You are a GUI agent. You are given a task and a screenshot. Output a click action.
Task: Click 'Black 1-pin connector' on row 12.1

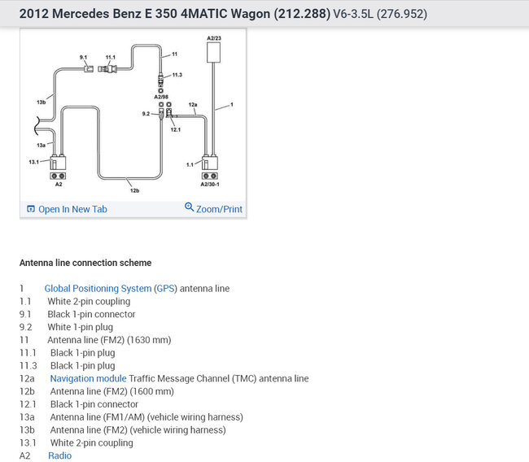(x=94, y=404)
